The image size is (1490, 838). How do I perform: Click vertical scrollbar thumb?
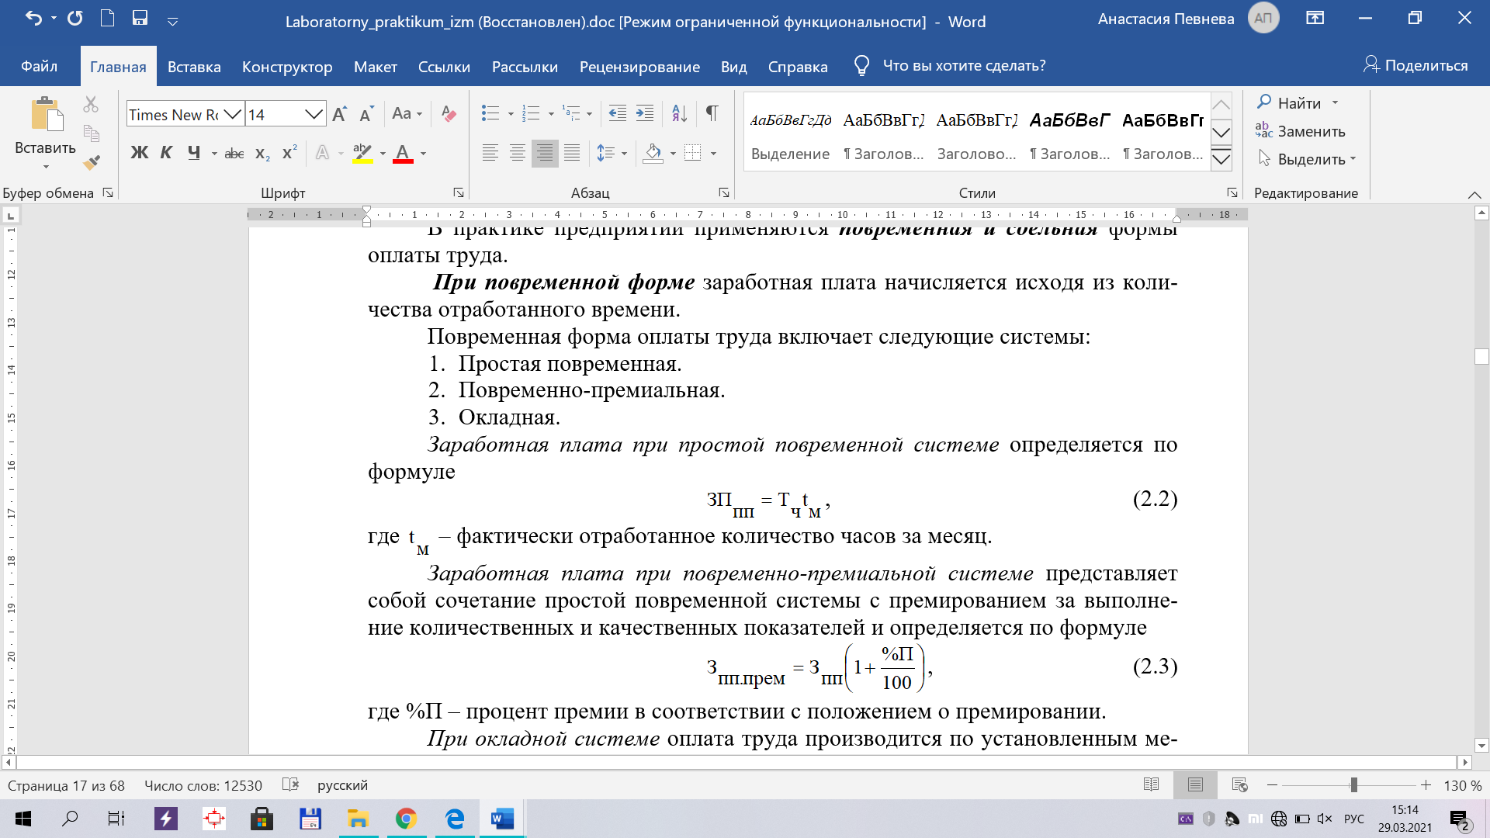pos(1481,356)
